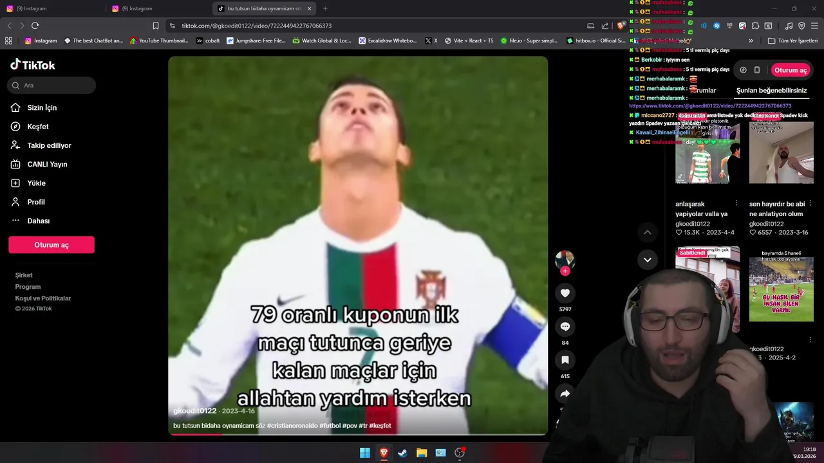Select the active TikTok browser tab
Viewport: 824px width, 463px height.
(x=264, y=8)
